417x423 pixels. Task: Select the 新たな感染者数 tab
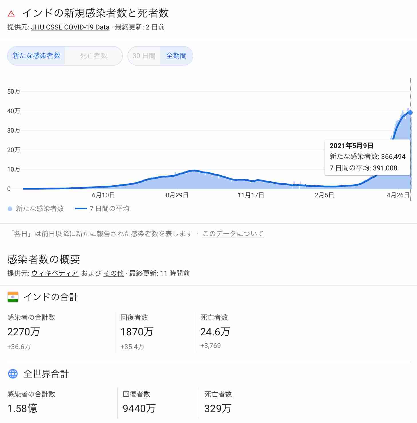(36, 56)
